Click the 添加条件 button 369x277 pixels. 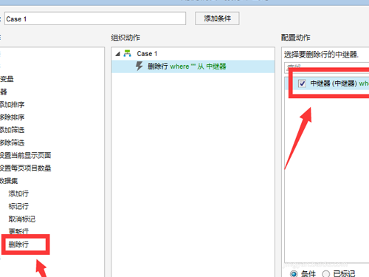click(217, 18)
